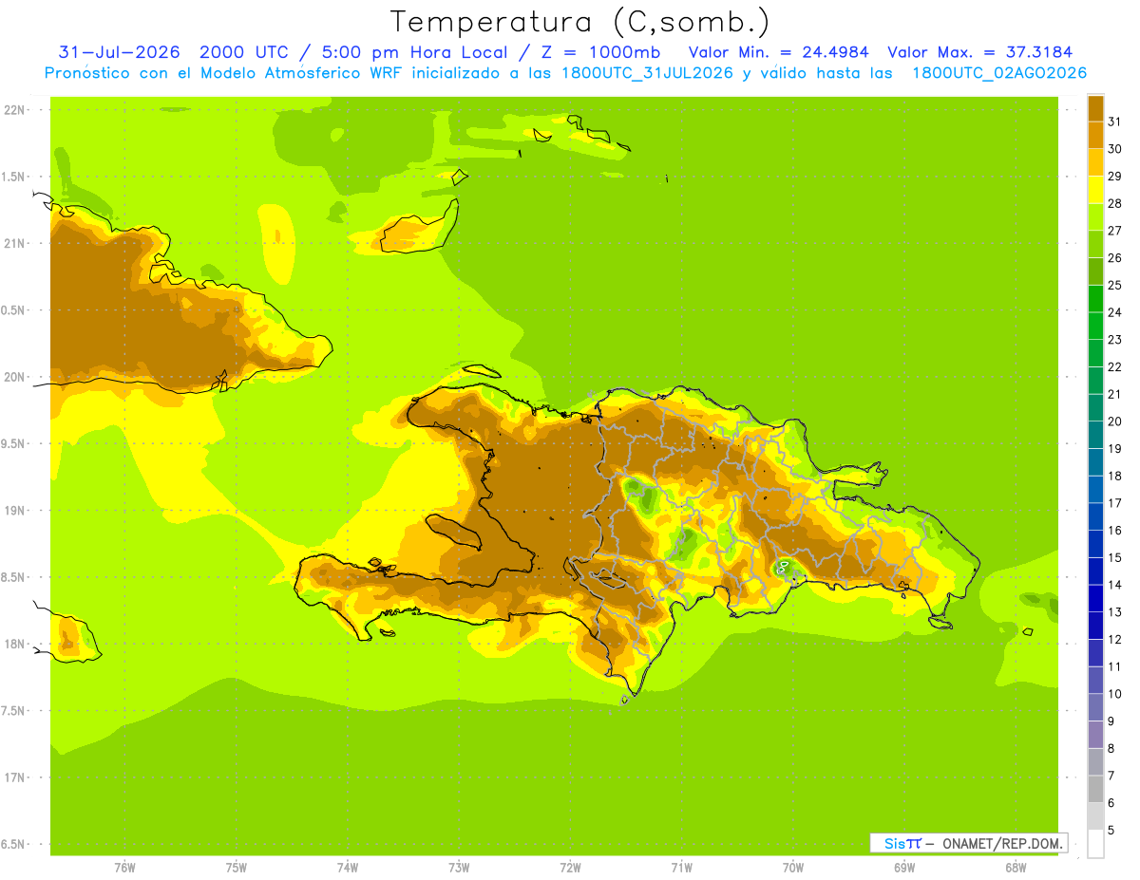The width and height of the screenshot is (1140, 880).
Task: Click color scale value "22"
Action: pos(1115,366)
